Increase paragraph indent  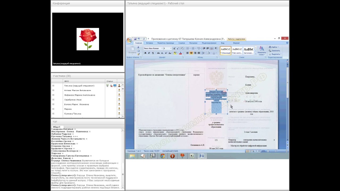tap(207, 48)
